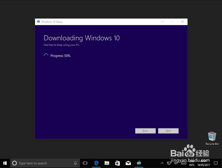
Task: Click the ENG INTL language indicator
Action: point(192,163)
